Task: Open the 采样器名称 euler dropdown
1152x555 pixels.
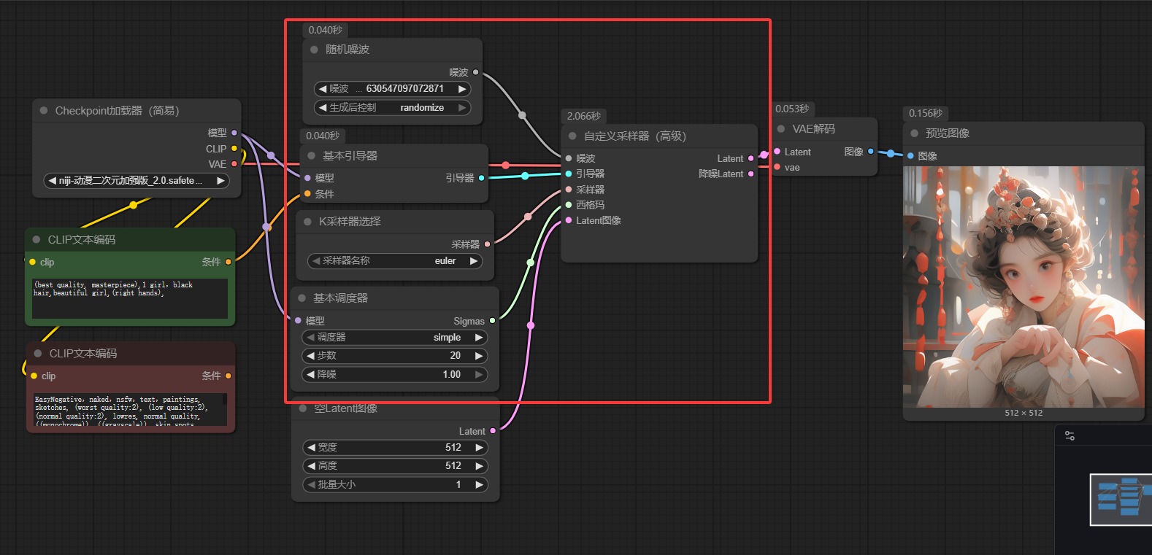Action: [x=395, y=261]
